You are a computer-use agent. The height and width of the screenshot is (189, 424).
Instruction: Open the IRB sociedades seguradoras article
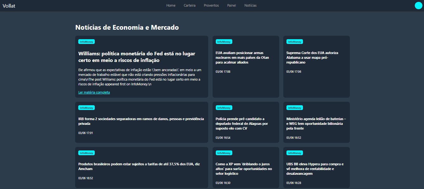pos(141,121)
